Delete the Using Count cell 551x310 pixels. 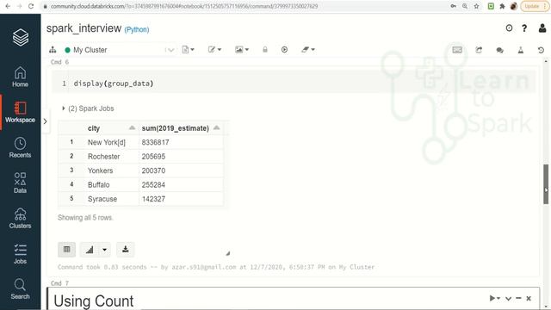pyautogui.click(x=529, y=299)
